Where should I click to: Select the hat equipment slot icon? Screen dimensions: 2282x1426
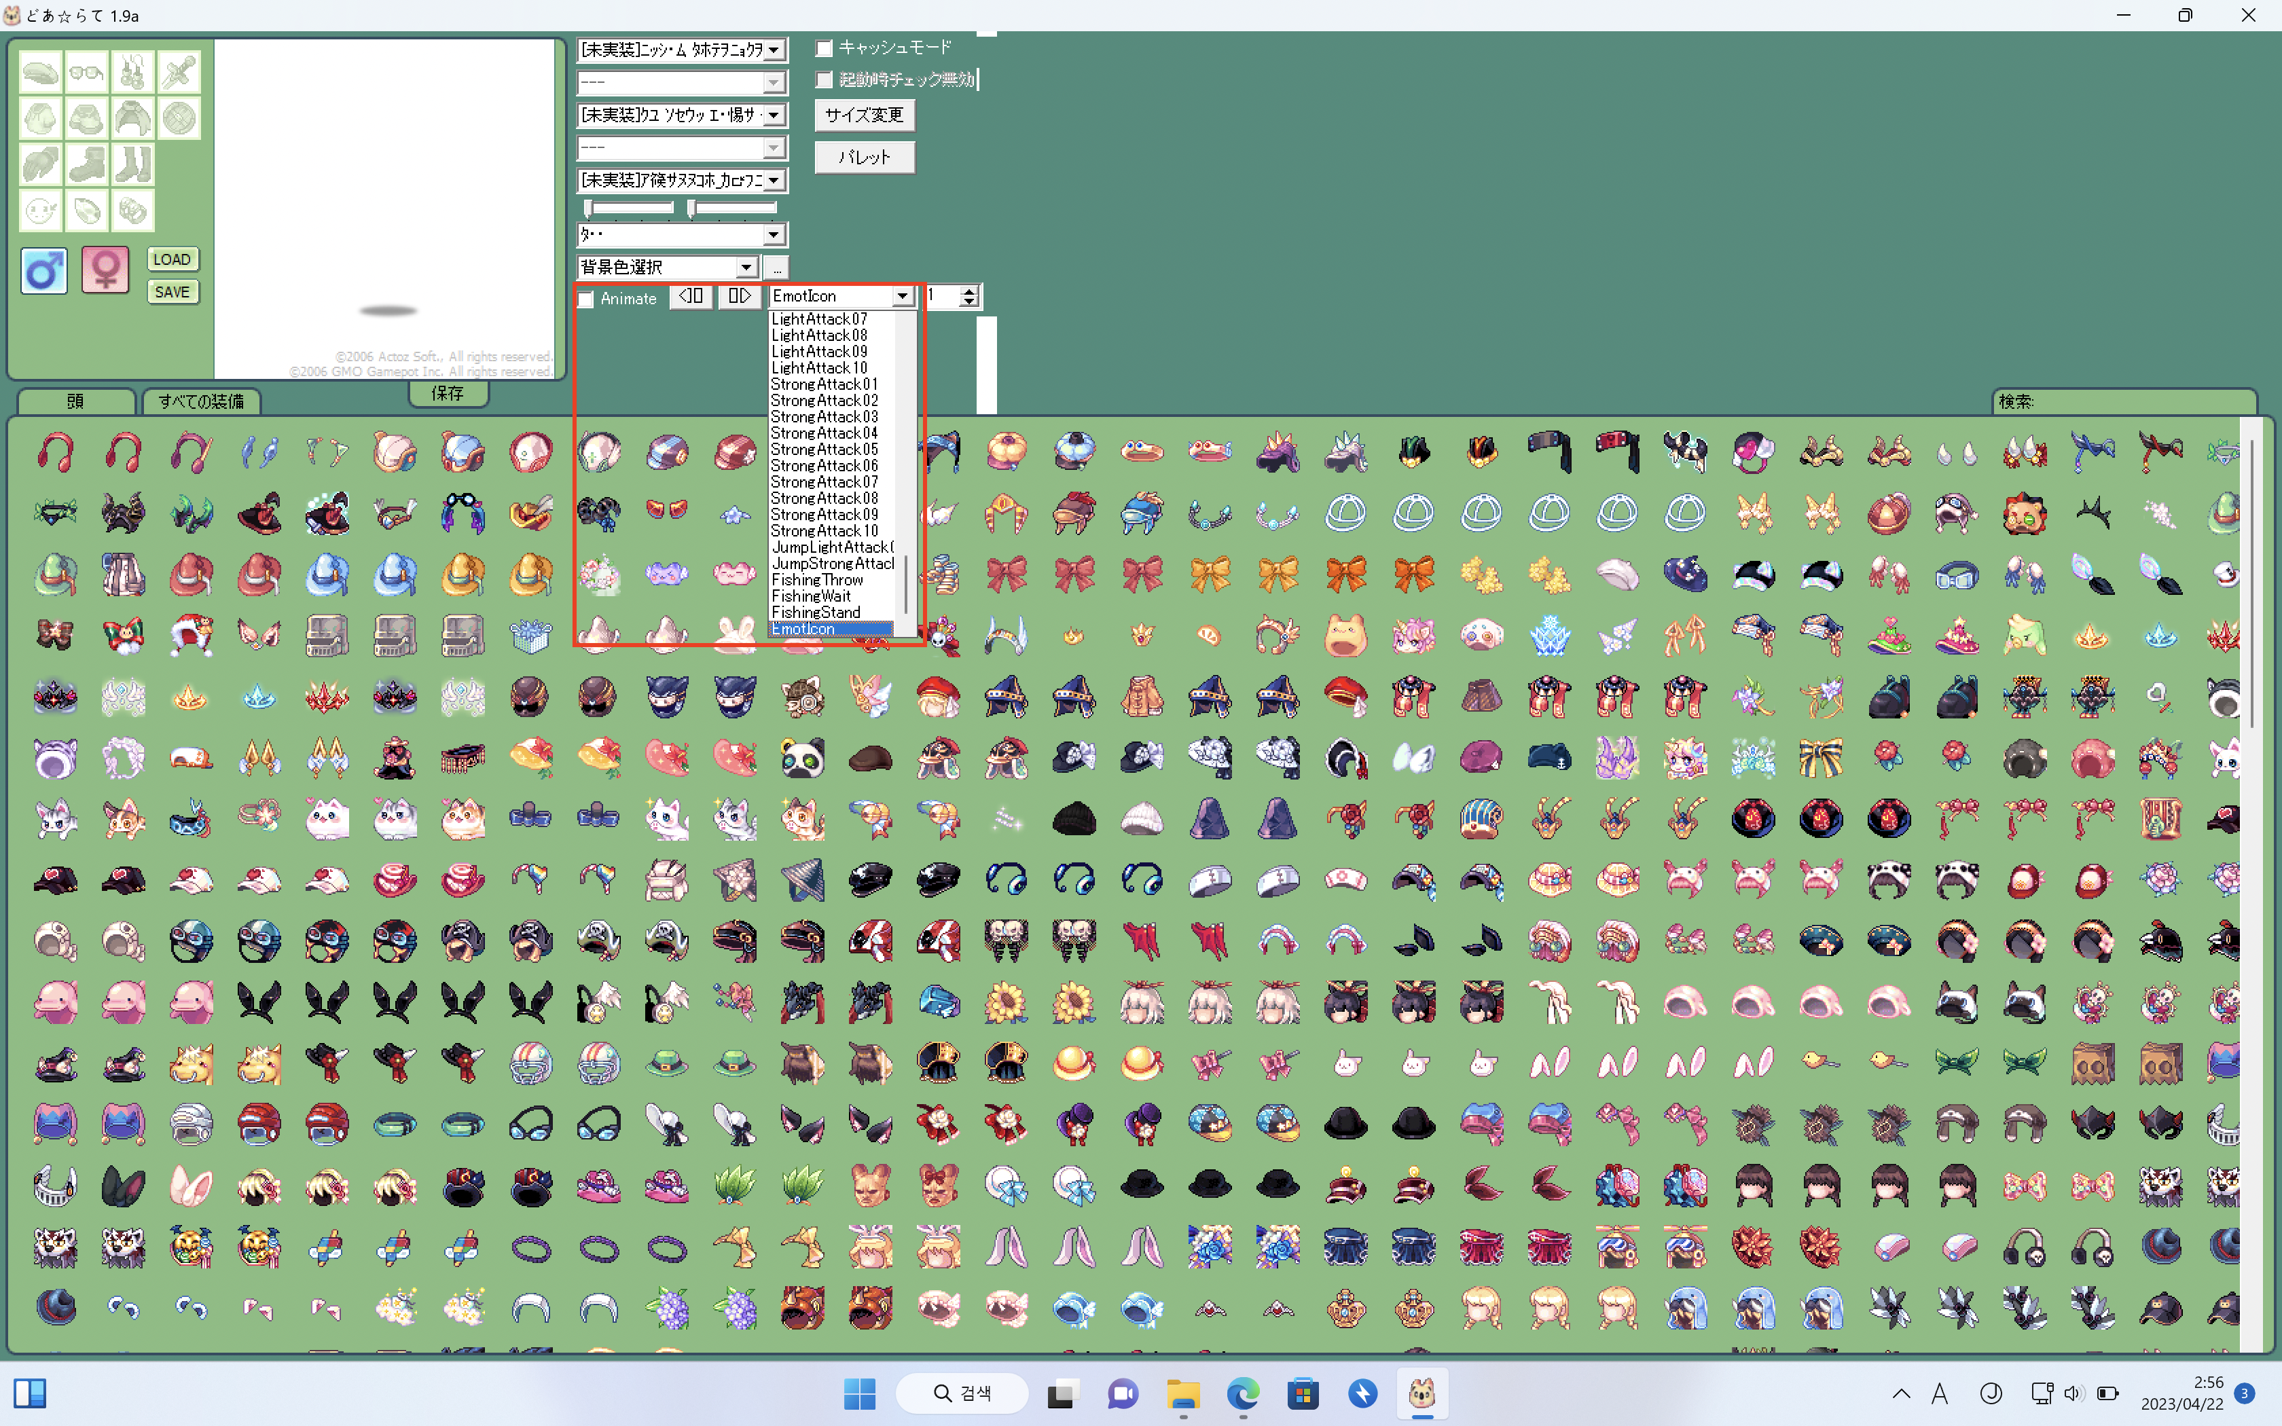click(41, 73)
